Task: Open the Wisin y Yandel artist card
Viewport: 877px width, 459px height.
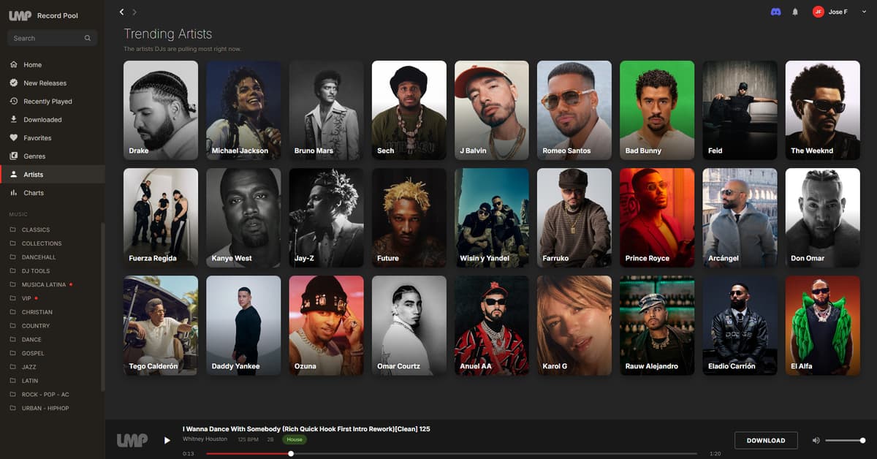Action: pyautogui.click(x=492, y=218)
